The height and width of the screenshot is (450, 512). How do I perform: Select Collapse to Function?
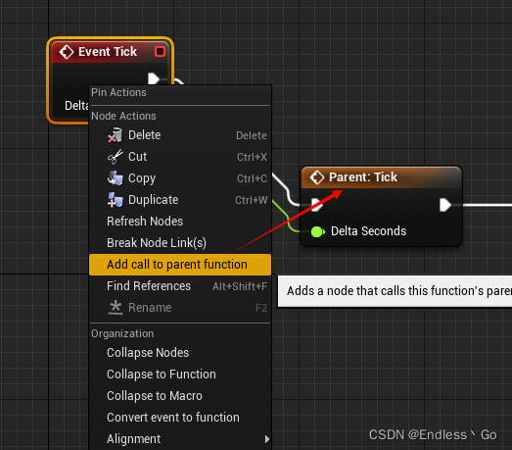coord(180,375)
